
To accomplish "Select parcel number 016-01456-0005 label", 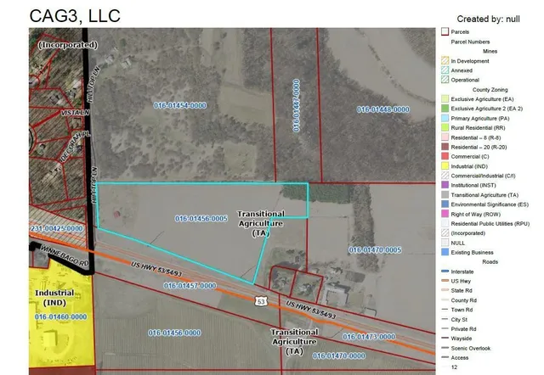I will [201, 217].
